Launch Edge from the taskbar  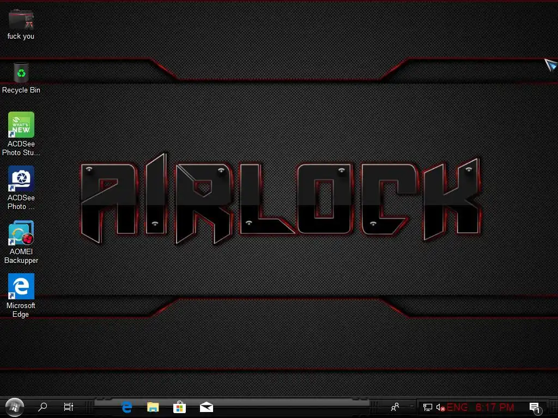(126, 407)
